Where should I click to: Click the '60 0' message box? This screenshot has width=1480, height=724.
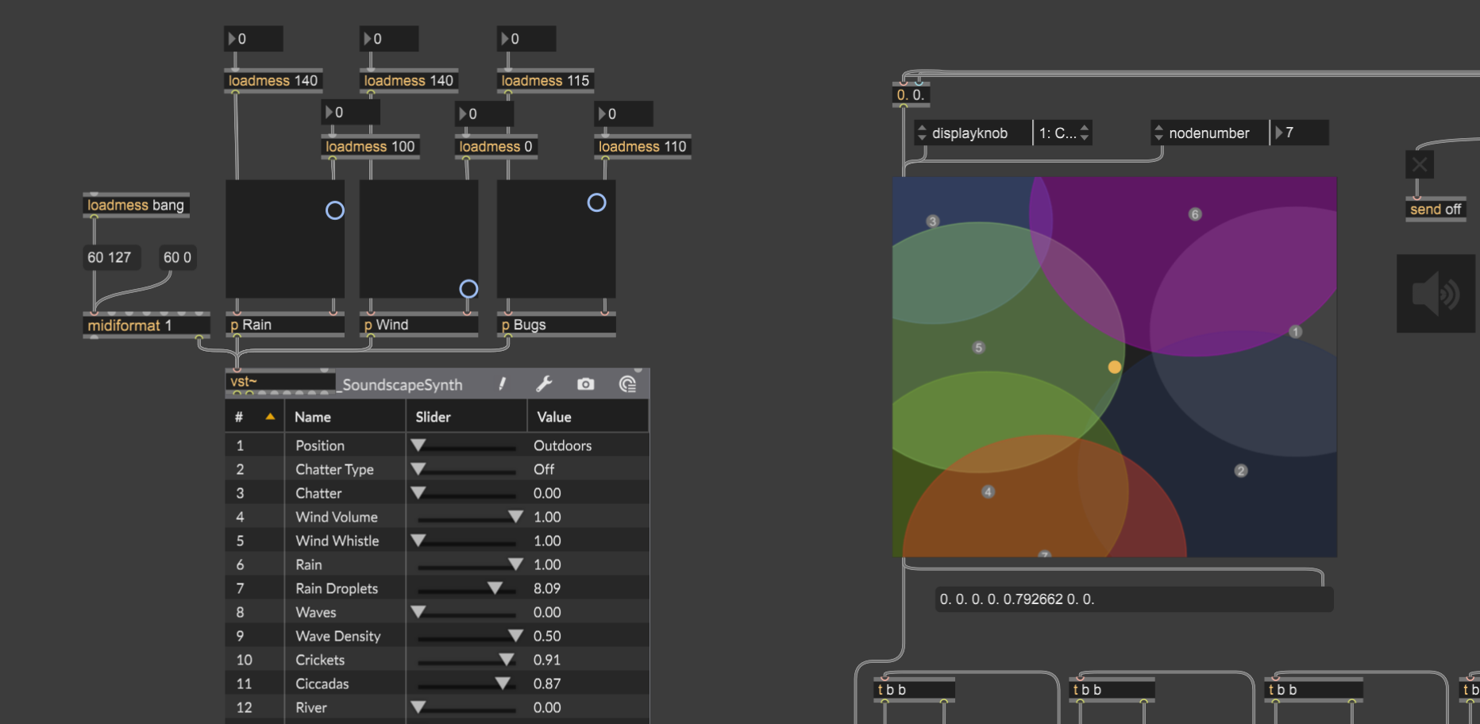point(177,257)
